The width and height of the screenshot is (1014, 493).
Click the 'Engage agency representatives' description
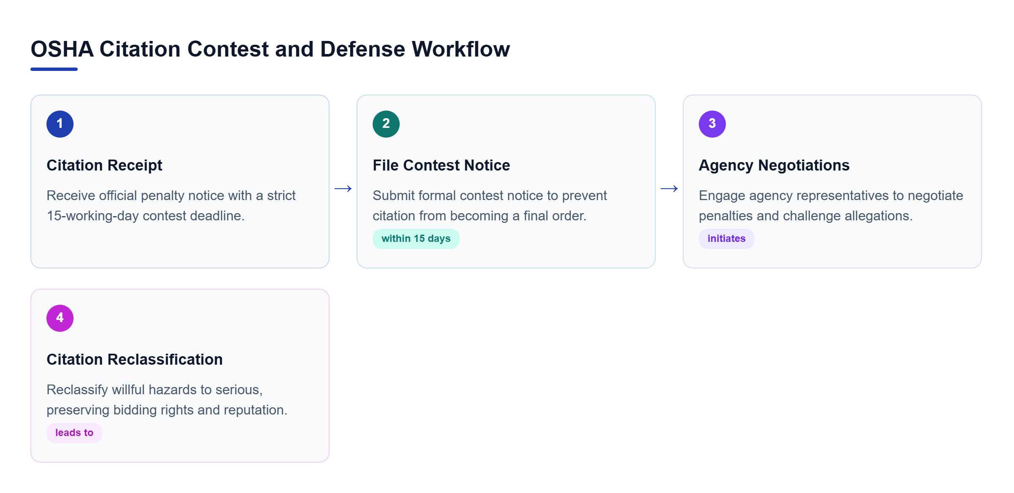click(831, 206)
